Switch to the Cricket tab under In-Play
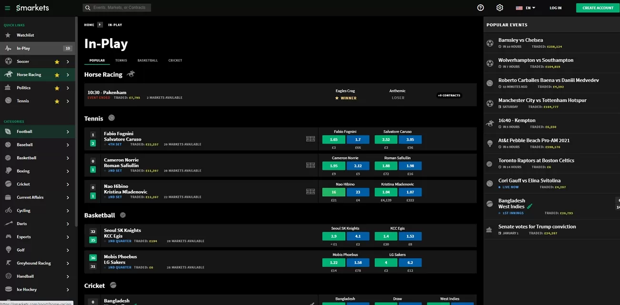This screenshot has width=620, height=305. [x=175, y=61]
